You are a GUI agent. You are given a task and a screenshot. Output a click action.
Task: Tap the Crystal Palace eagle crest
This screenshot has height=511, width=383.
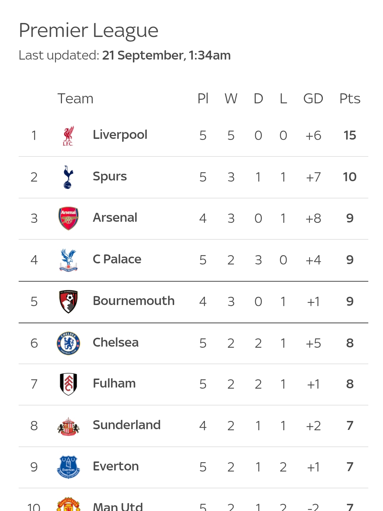[x=68, y=260]
